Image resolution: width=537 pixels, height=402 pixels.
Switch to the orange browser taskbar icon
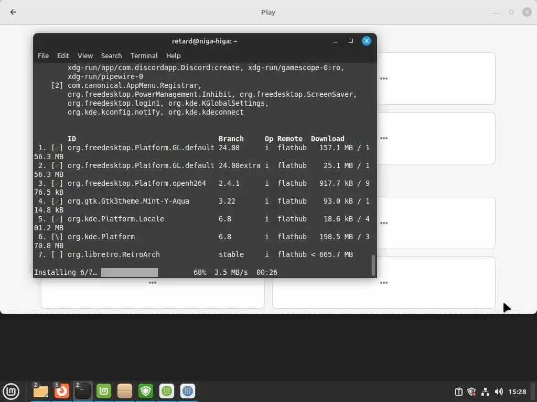(62, 391)
